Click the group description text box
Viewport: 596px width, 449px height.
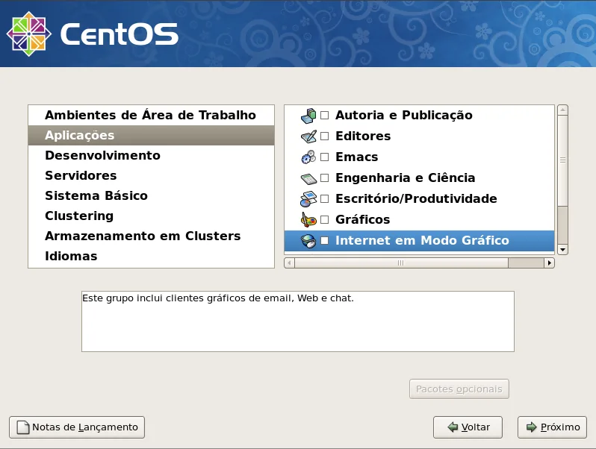[x=297, y=321]
